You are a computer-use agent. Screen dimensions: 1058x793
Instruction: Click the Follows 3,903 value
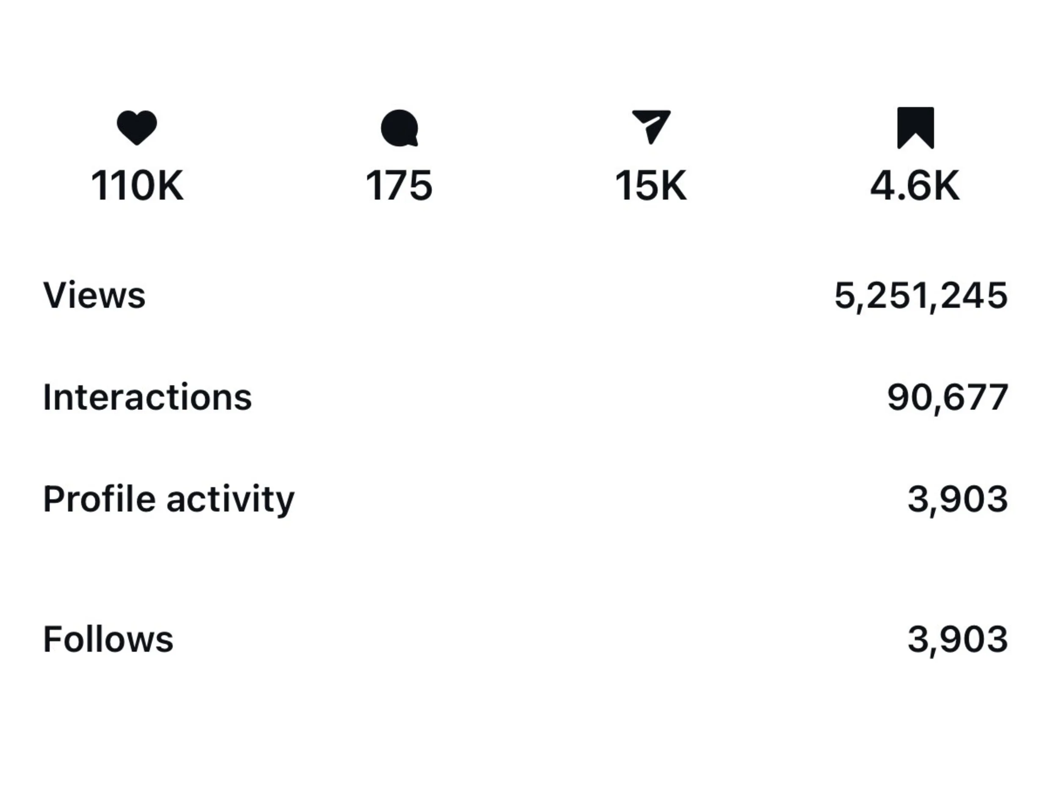coord(958,640)
